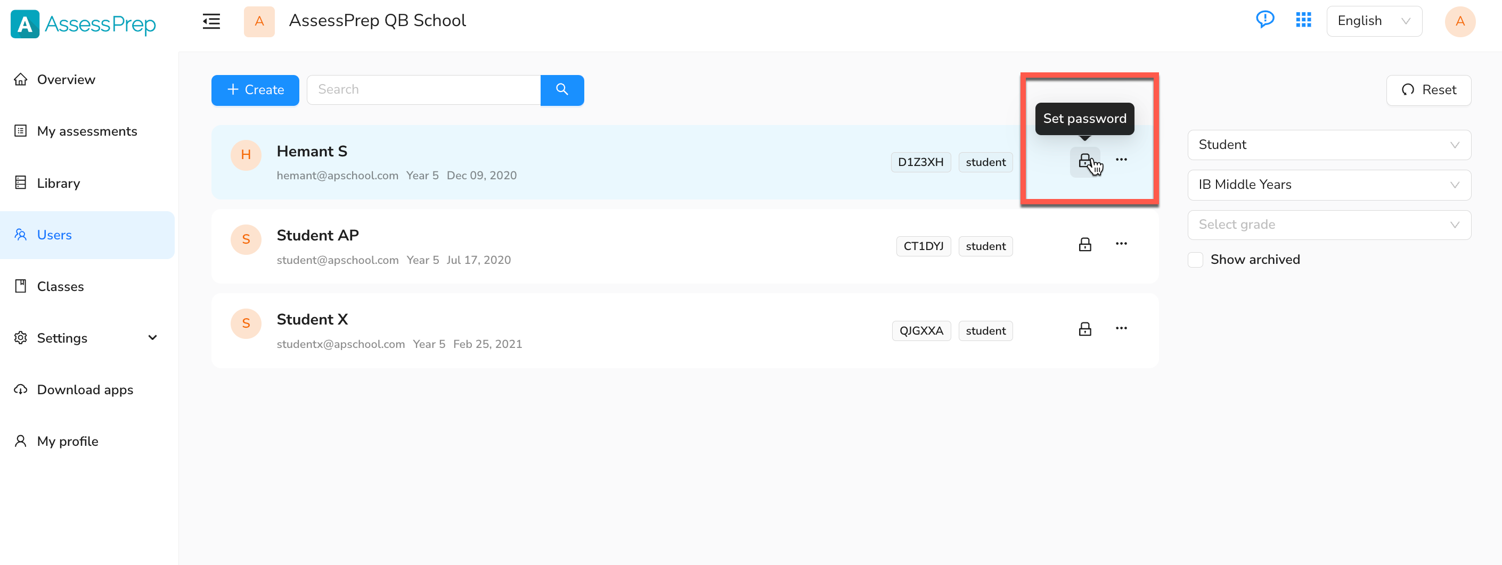Set password for Student AP

coord(1084,245)
